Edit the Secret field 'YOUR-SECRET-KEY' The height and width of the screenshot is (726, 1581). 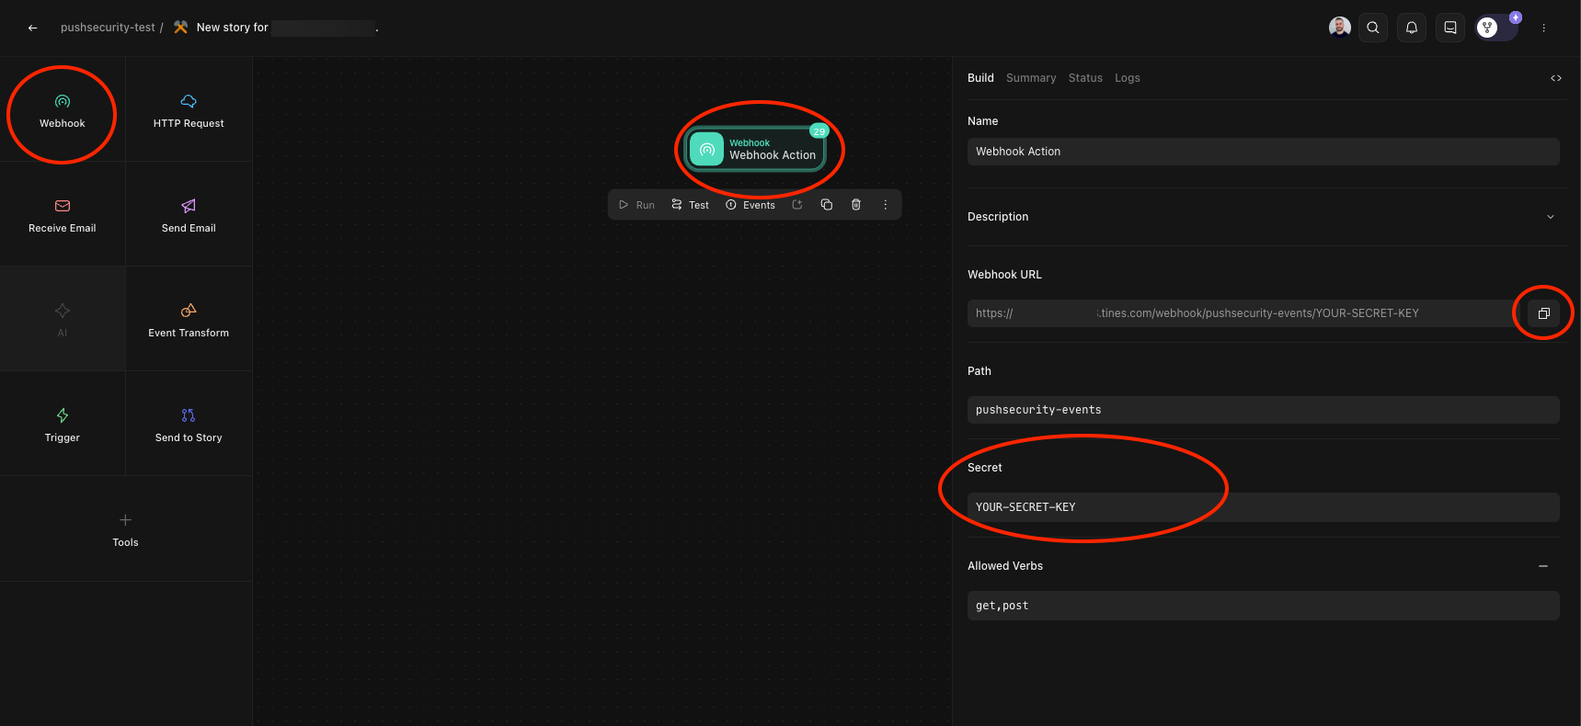(x=1264, y=507)
